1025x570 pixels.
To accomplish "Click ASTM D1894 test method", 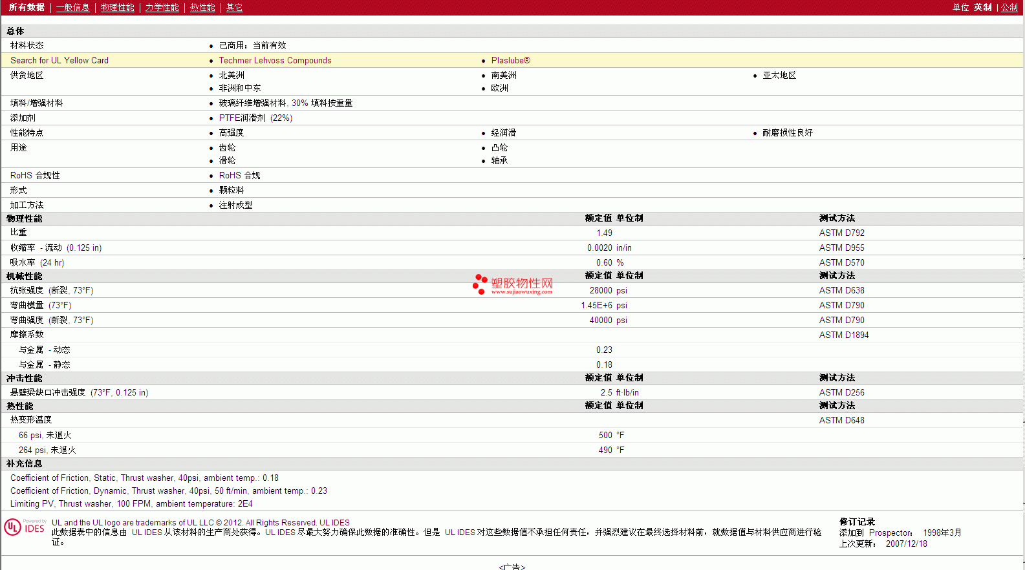I will 844,335.
